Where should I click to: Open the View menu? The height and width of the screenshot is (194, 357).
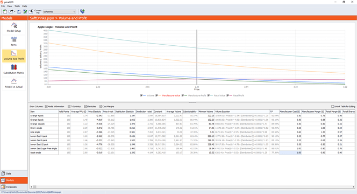(10, 6)
